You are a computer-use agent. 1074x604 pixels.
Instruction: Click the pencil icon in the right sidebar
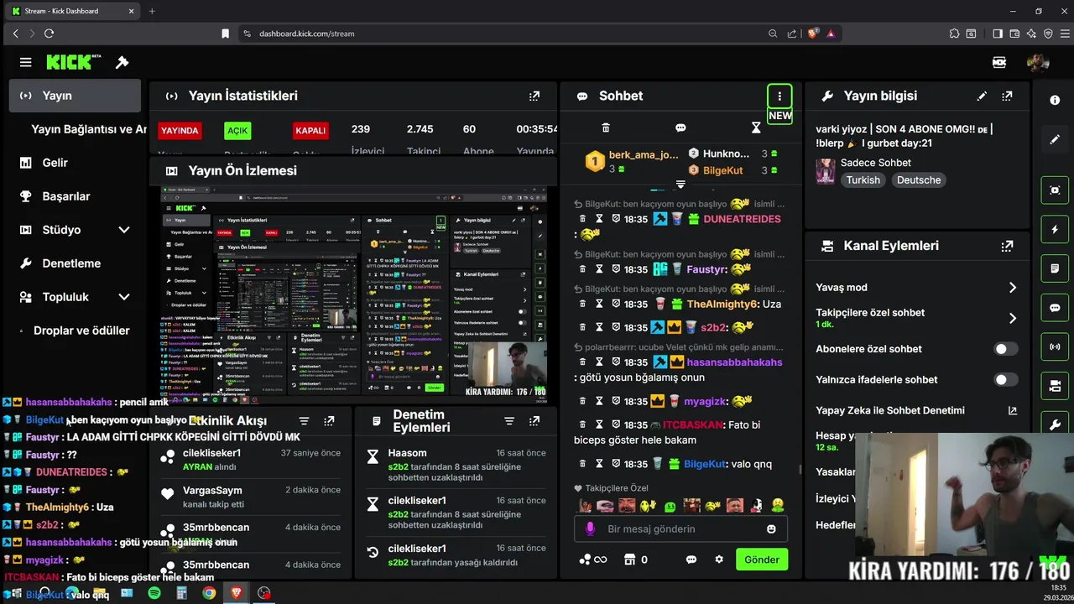(x=1055, y=139)
